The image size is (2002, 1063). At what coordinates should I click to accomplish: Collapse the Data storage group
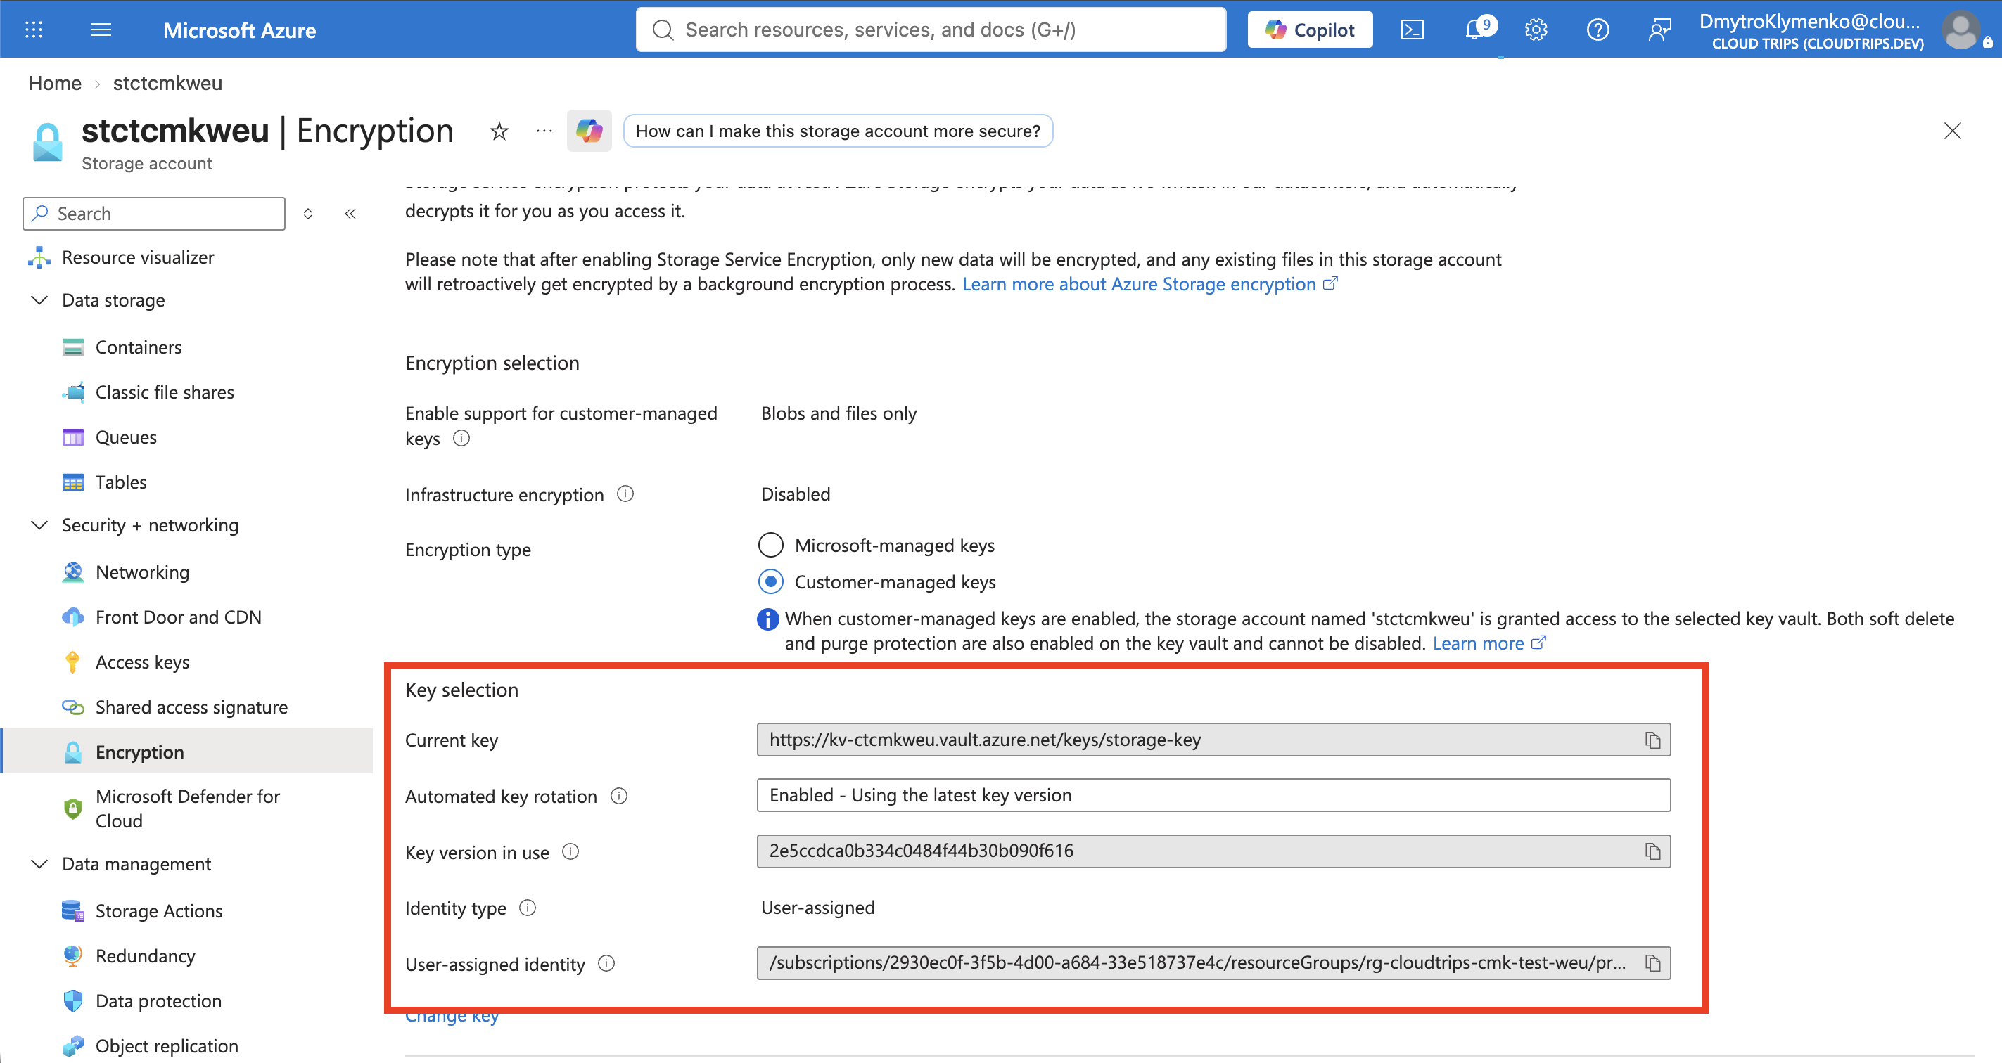click(39, 299)
